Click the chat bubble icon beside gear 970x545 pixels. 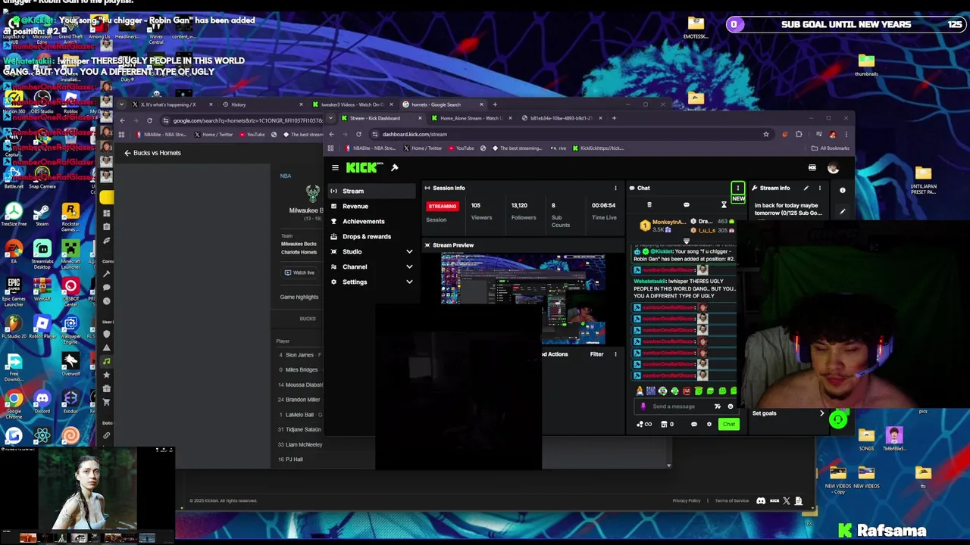click(693, 425)
